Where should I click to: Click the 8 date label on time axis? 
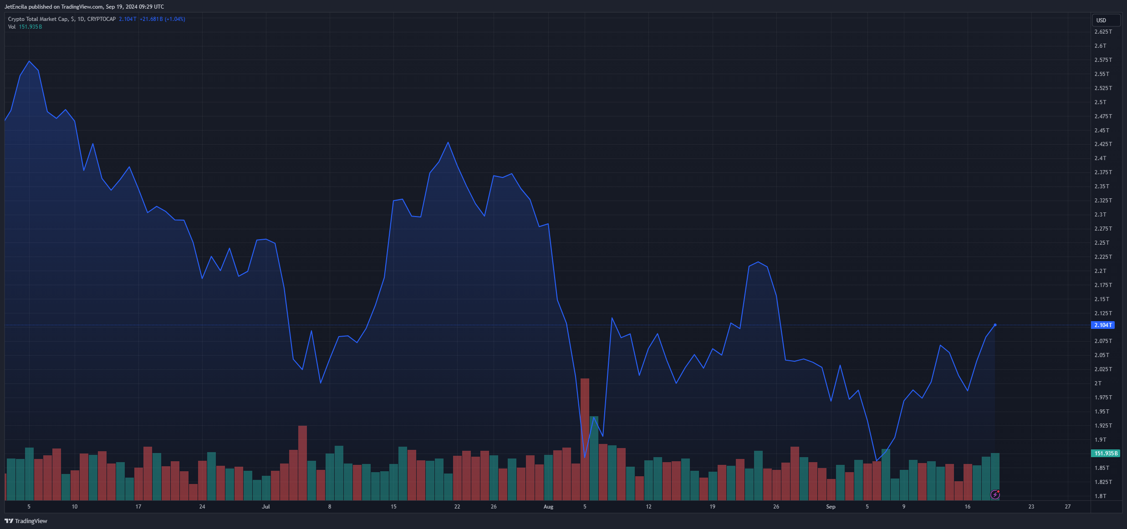point(330,507)
